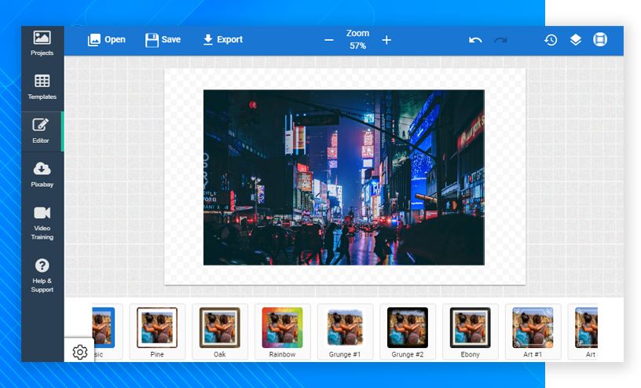Open the Templates section

pyautogui.click(x=42, y=87)
